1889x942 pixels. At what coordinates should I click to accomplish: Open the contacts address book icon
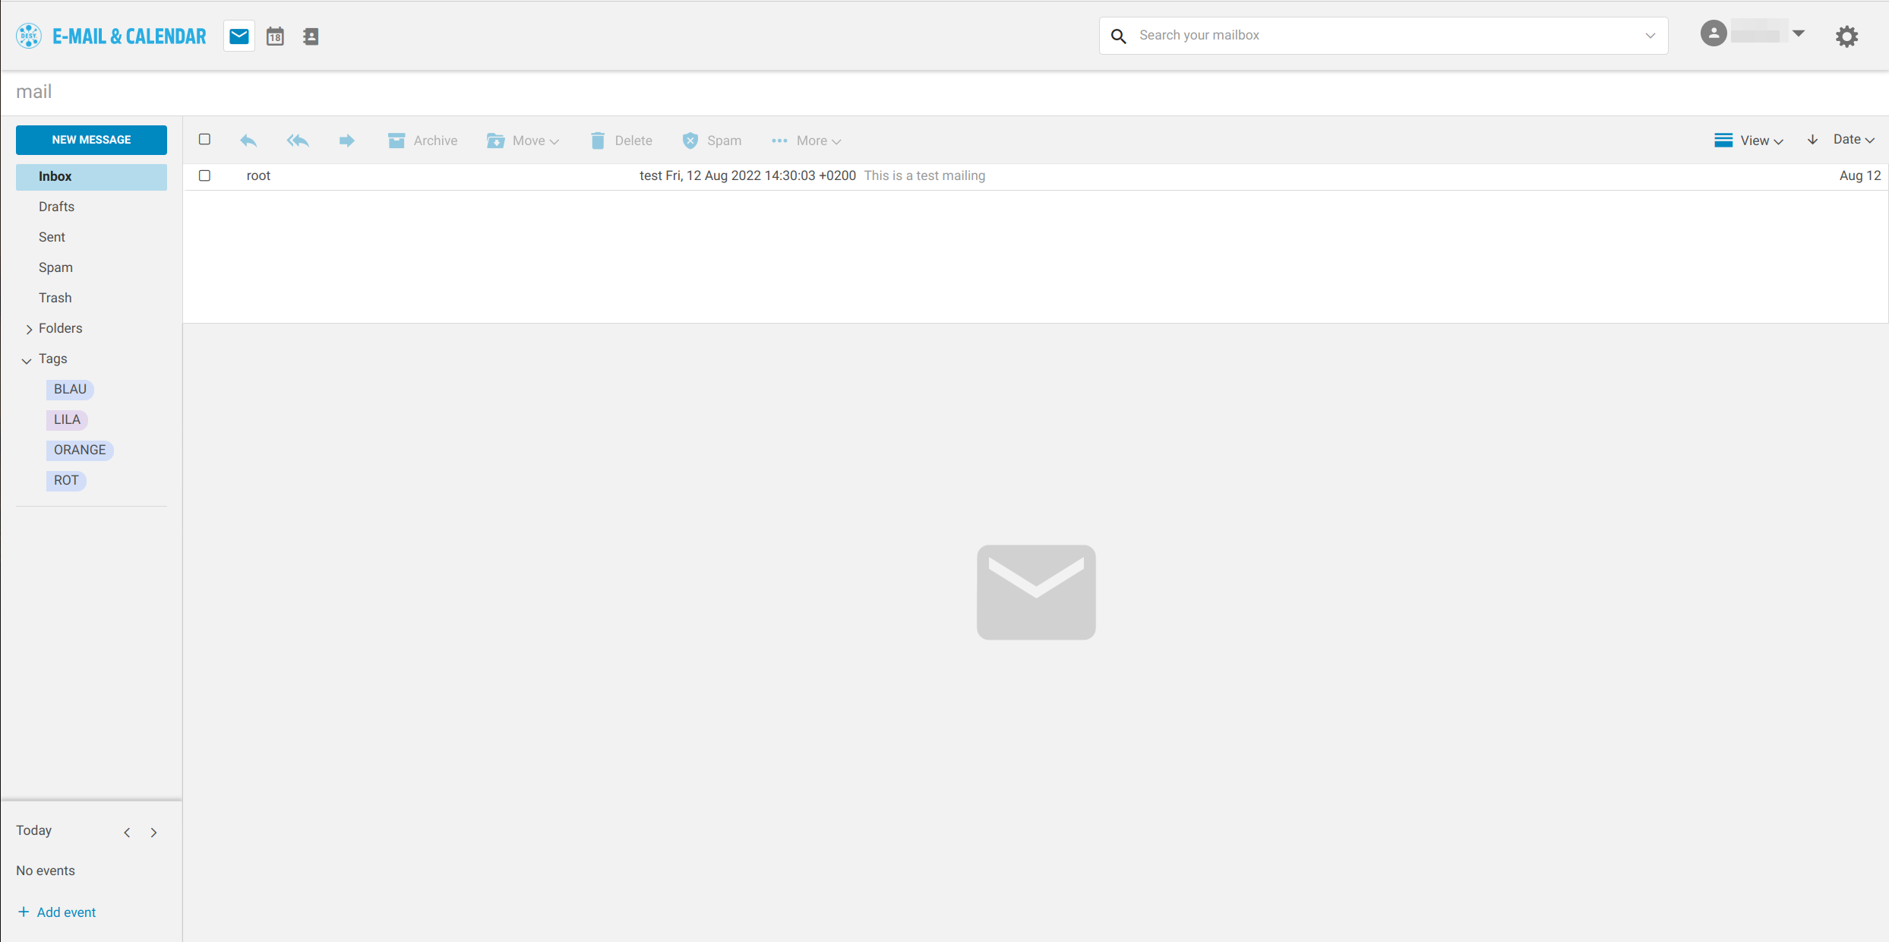[x=311, y=36]
